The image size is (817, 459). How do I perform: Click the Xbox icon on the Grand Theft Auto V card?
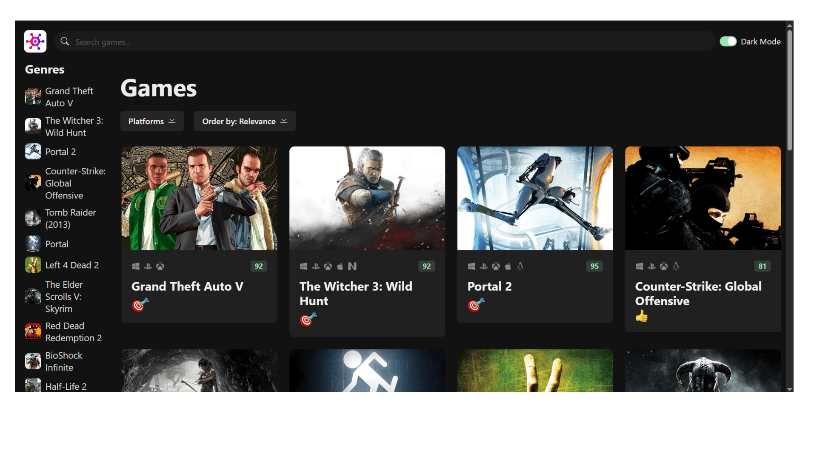click(160, 266)
